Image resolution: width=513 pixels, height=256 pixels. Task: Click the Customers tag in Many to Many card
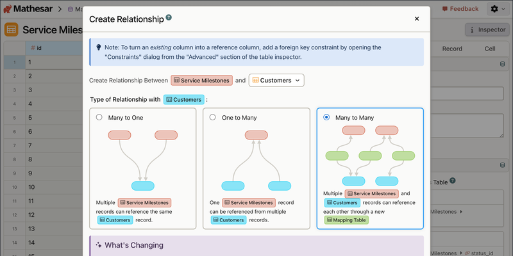tap(342, 203)
